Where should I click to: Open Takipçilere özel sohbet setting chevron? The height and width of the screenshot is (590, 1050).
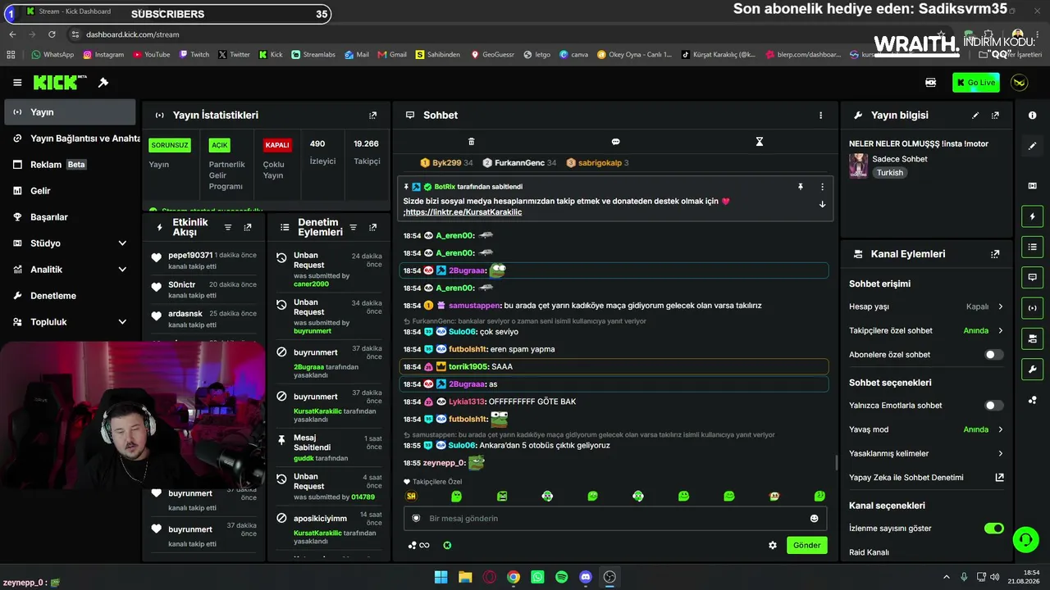pyautogui.click(x=1000, y=331)
